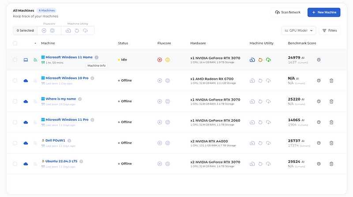353x197 pixels.
Task: Click the 14065 AI benchmark score
Action: pos(296,120)
